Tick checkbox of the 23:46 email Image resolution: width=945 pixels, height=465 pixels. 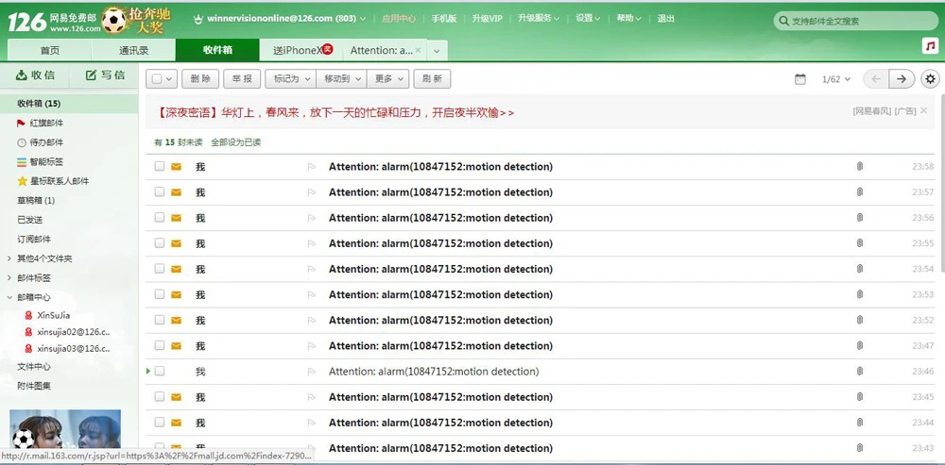[x=159, y=372]
